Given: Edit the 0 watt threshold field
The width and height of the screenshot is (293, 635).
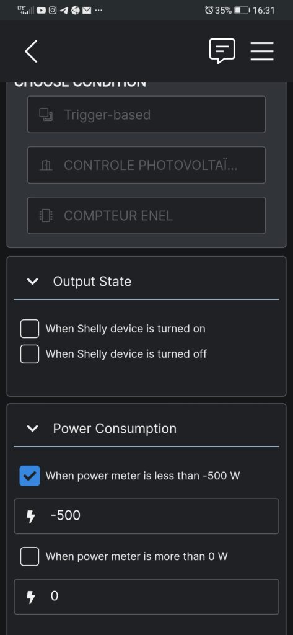Looking at the screenshot, I should tap(146, 597).
